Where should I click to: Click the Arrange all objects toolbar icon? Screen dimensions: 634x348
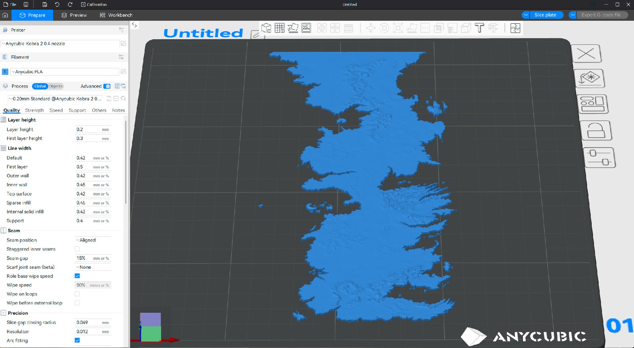click(306, 28)
